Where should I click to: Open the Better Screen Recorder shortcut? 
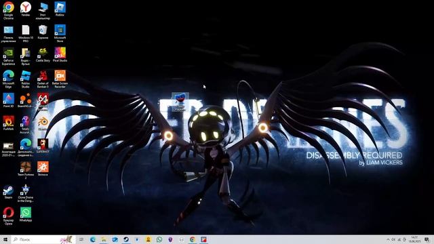tap(60, 79)
